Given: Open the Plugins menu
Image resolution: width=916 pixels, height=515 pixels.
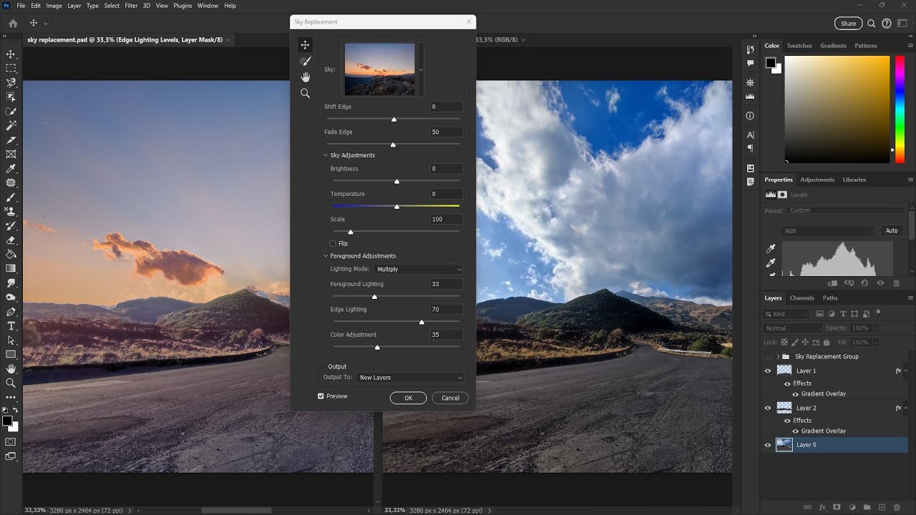Looking at the screenshot, I should pos(182,6).
